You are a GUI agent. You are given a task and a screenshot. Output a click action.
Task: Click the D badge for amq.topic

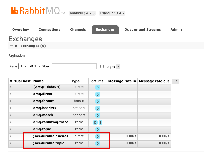(x=98, y=129)
